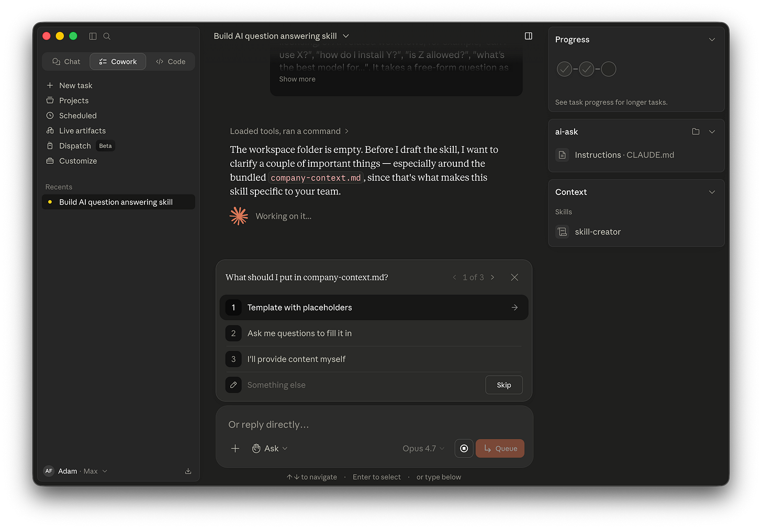Click the Queue button
The width and height of the screenshot is (762, 529).
pyautogui.click(x=500, y=448)
